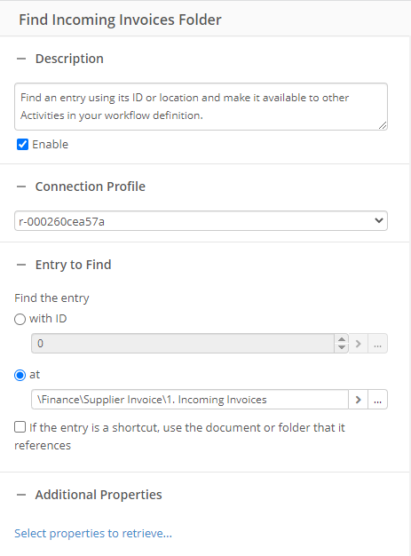Collapse the Connection Profile section
Viewport: 411px width, 556px height.
click(x=21, y=187)
